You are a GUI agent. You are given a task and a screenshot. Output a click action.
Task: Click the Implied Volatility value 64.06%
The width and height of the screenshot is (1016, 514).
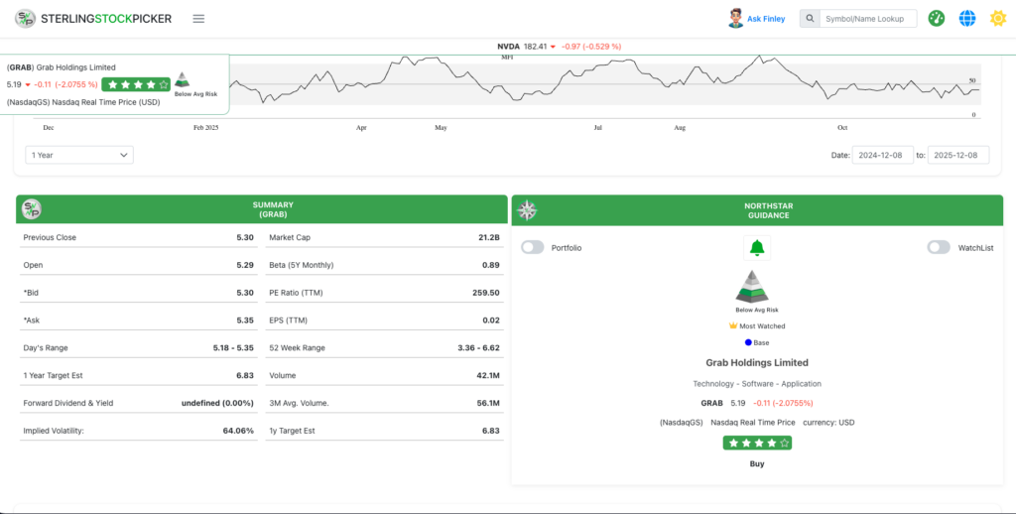(x=238, y=431)
